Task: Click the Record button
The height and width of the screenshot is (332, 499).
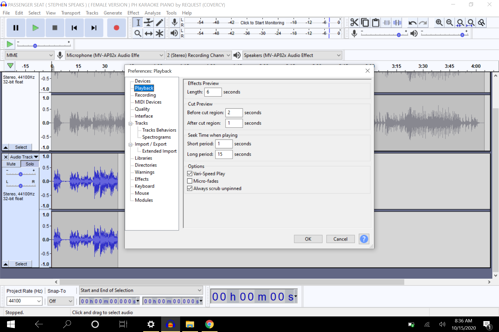Action: 116,27
